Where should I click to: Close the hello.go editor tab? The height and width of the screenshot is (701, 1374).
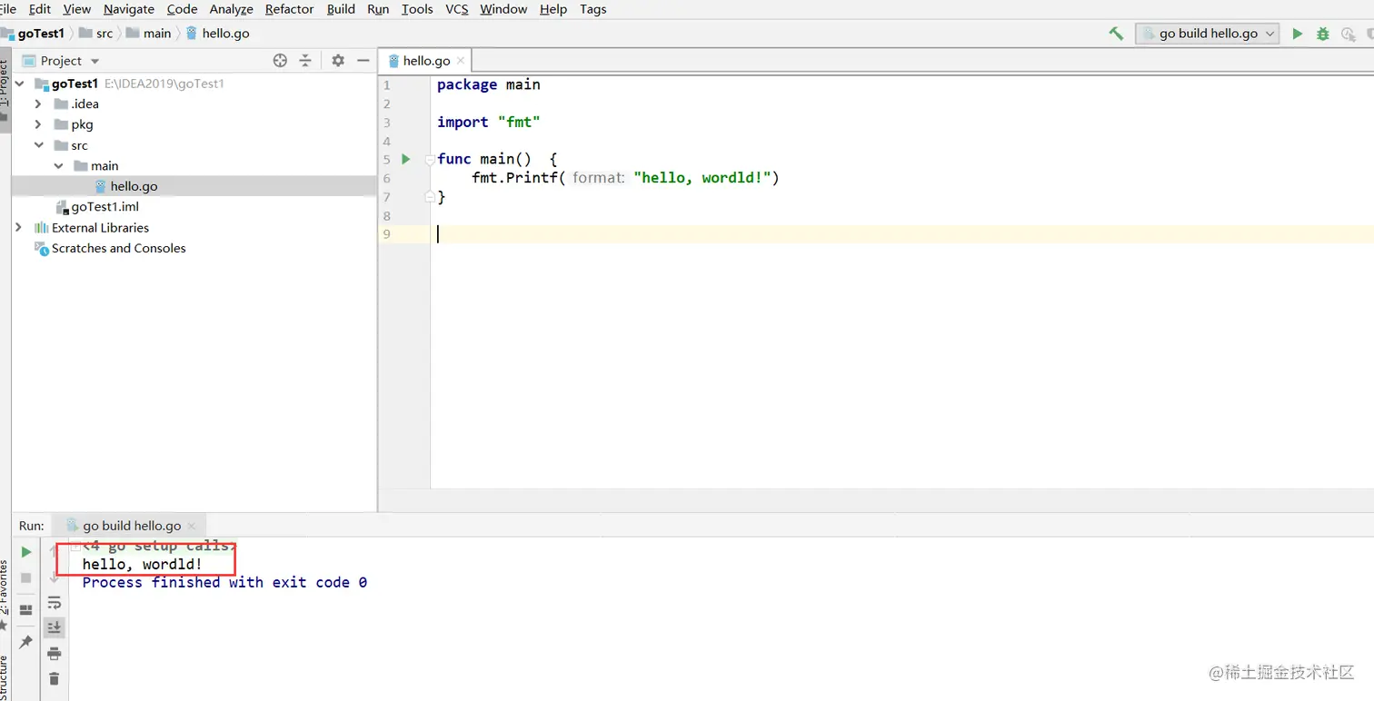461,61
